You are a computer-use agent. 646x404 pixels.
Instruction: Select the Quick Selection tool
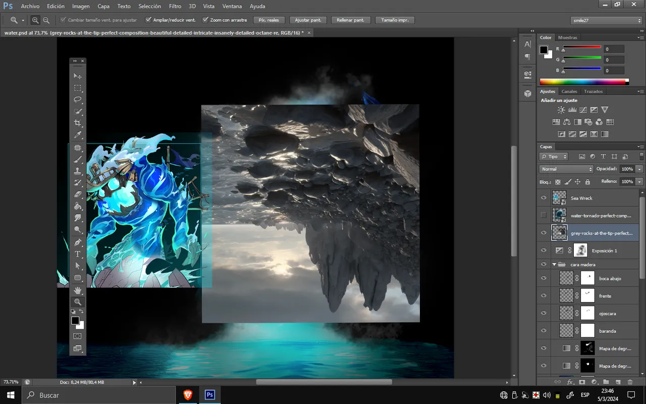tap(78, 111)
